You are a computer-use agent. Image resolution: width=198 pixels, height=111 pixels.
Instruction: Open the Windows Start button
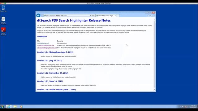click(2, 107)
